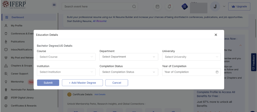257x112 pixels.
Task: Click the J profile avatar
Action: (x=215, y=6)
